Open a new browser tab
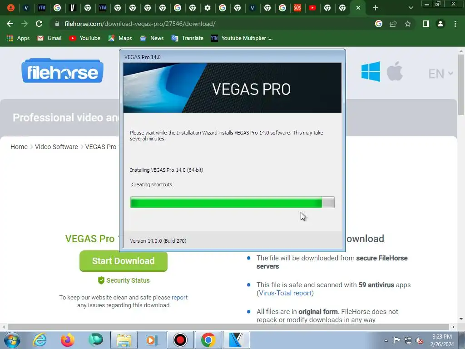Screen dimensions: 465x349 click(x=376, y=8)
